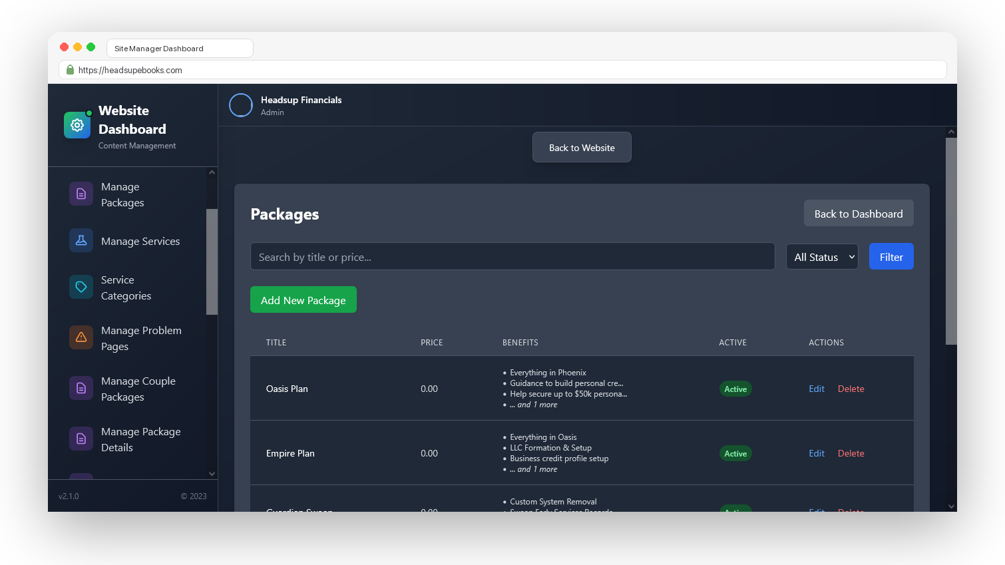Click the Manage Services flask icon
This screenshot has height=565, width=1005.
point(81,240)
